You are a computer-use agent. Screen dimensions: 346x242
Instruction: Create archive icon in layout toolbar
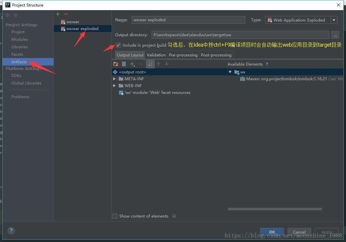(x=124, y=64)
